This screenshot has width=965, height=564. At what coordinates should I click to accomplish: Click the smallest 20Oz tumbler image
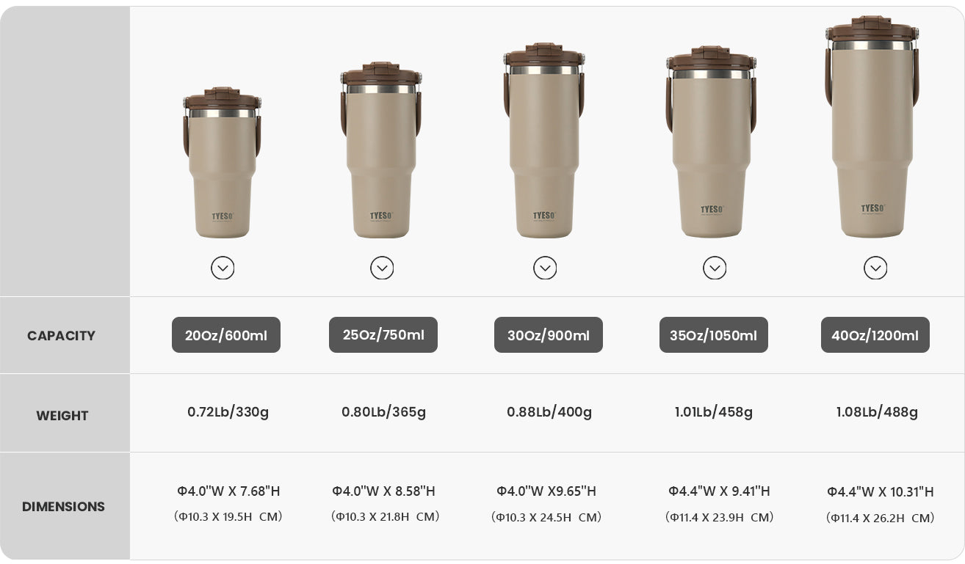(223, 163)
